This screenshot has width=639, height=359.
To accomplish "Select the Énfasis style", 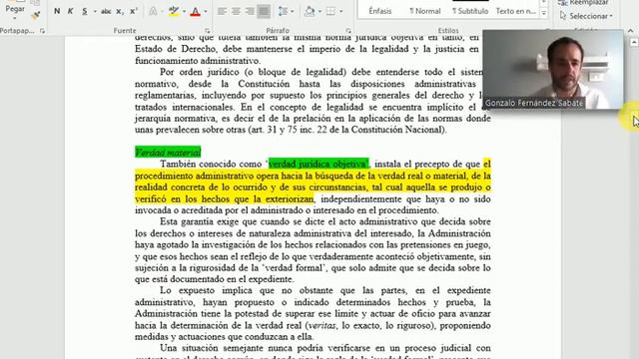I will click(380, 11).
